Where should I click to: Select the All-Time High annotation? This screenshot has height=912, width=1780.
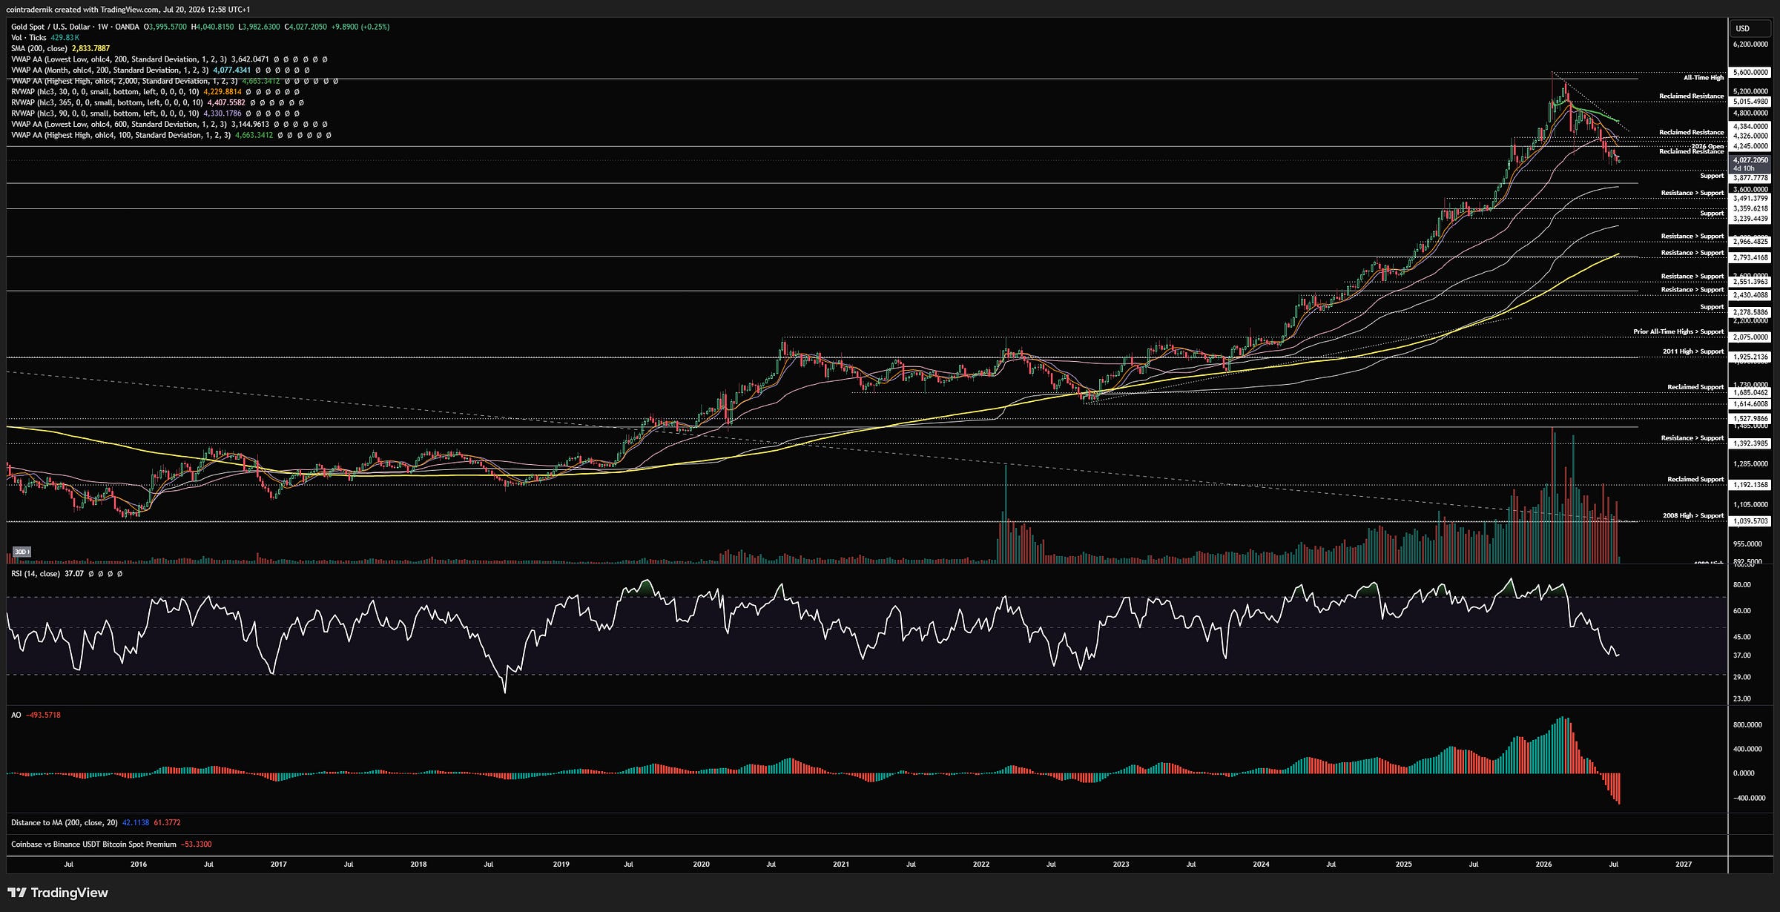pyautogui.click(x=1704, y=78)
